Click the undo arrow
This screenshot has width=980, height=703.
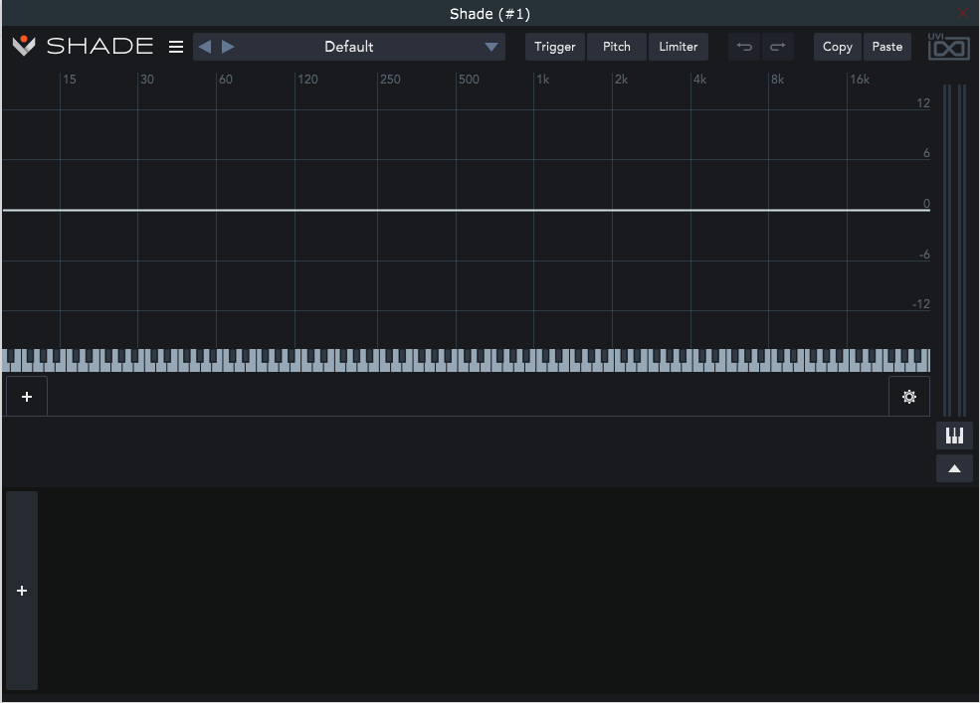[x=744, y=47]
